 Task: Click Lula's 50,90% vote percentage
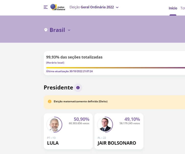click(x=82, y=119)
